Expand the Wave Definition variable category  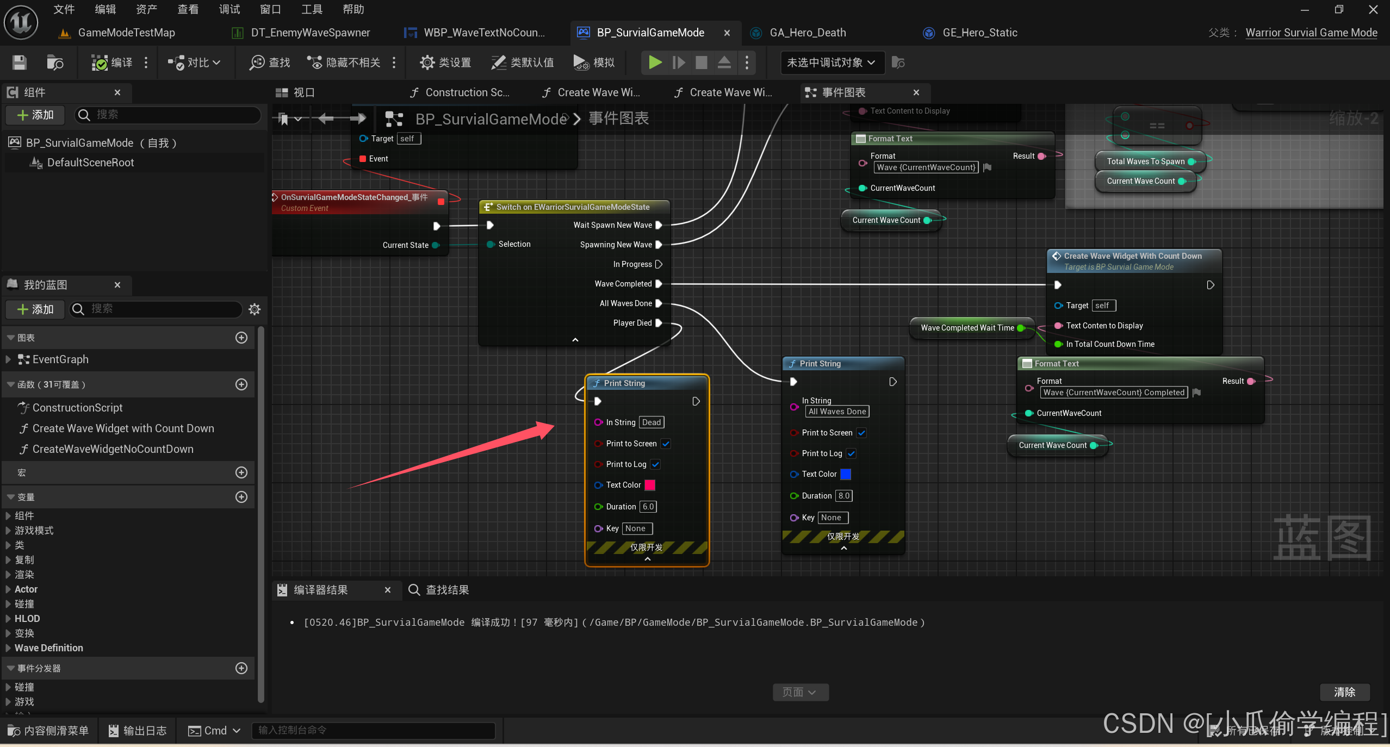tap(8, 648)
